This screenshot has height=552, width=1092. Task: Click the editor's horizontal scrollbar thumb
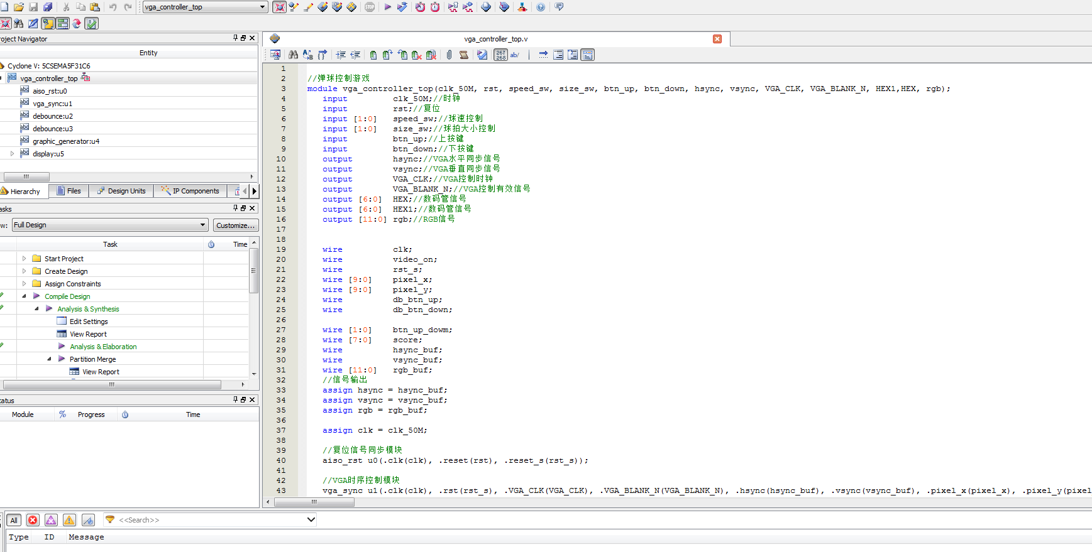tap(314, 502)
